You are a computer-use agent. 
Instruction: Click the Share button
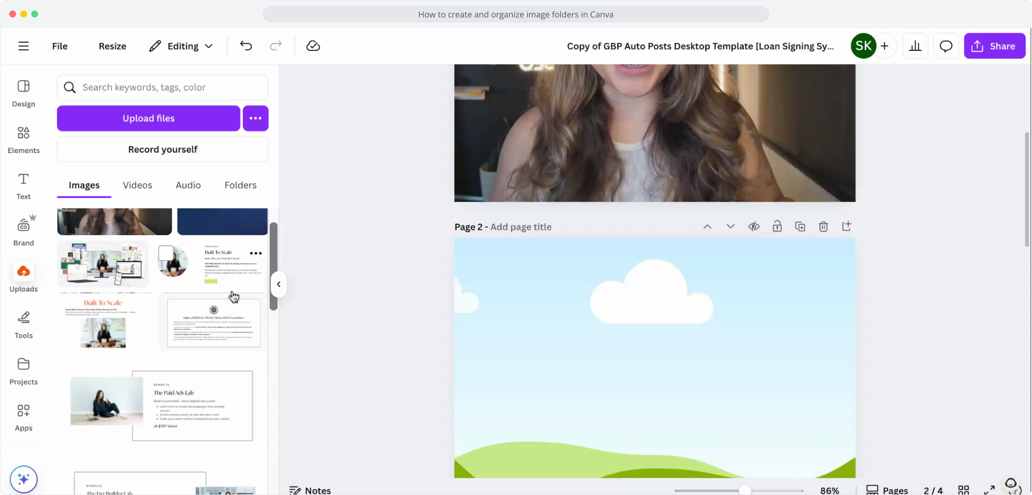coord(994,46)
